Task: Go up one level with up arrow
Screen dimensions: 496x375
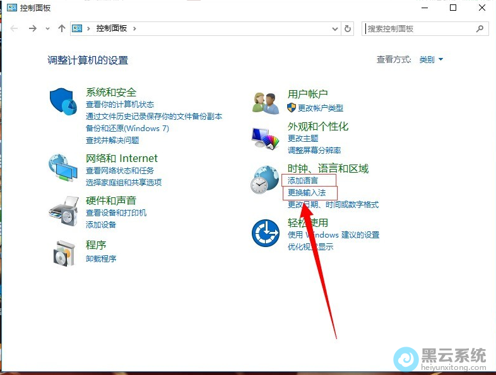Action: tap(61, 28)
